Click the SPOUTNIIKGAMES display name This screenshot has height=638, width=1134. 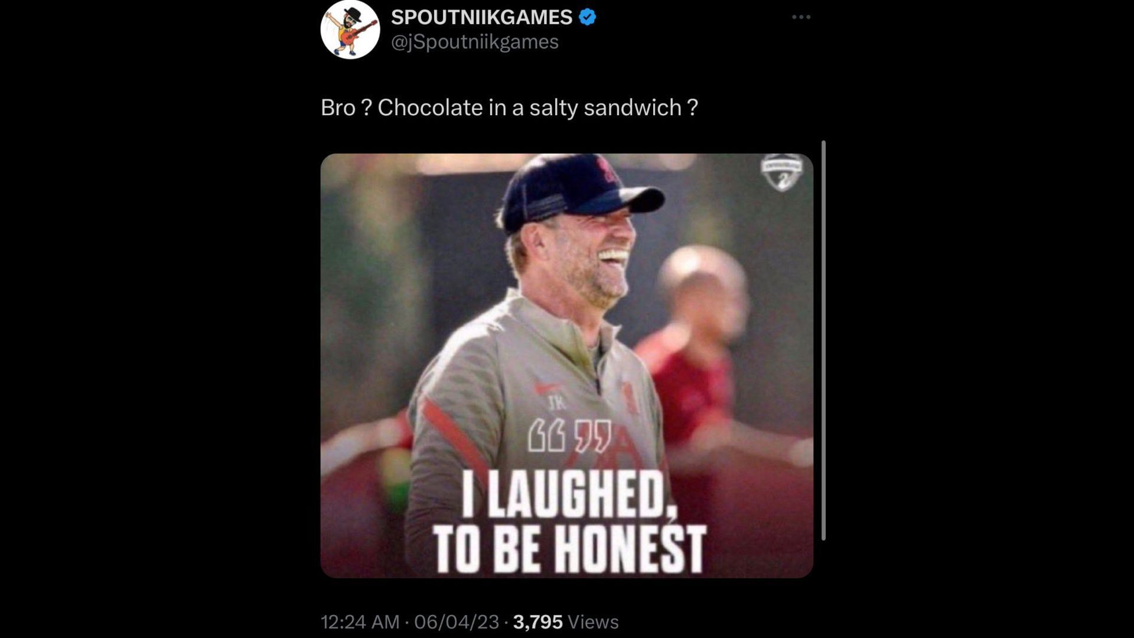[481, 17]
